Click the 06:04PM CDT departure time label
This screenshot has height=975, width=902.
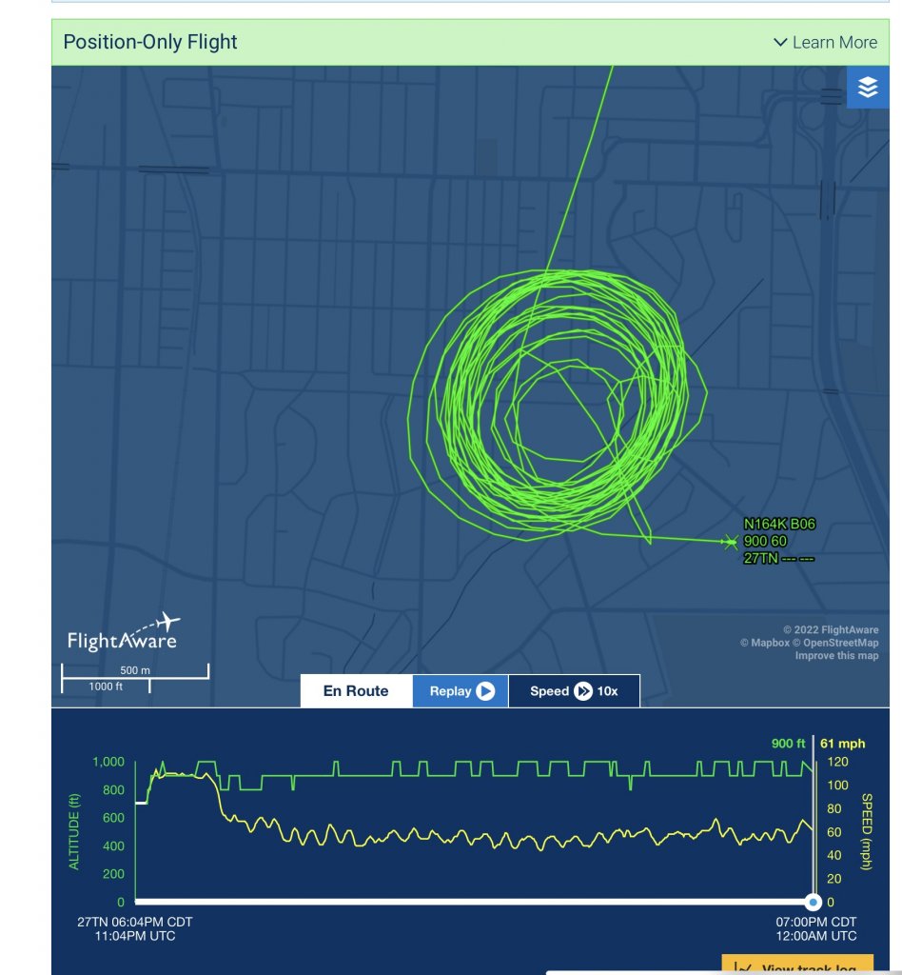pyautogui.click(x=135, y=922)
